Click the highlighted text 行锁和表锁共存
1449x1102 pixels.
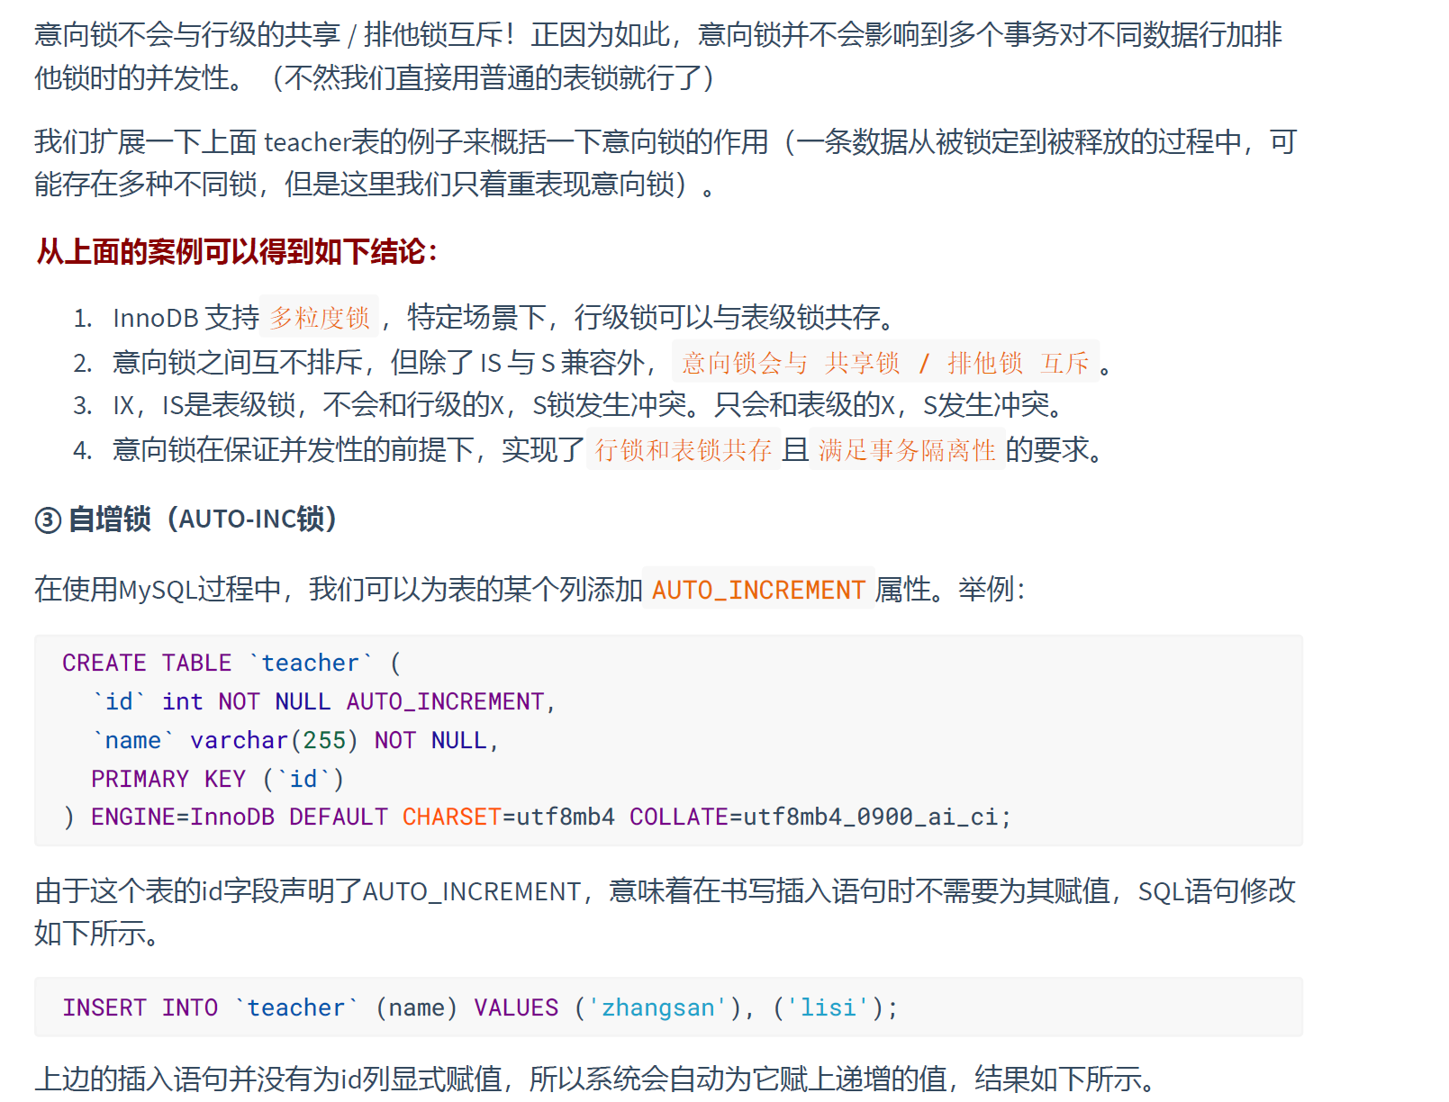[684, 450]
